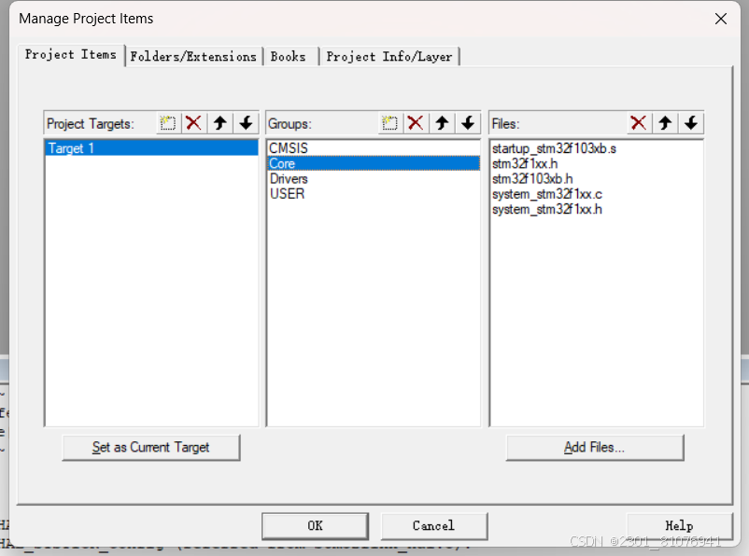Click the Add Files... button
The height and width of the screenshot is (556, 749).
point(595,447)
